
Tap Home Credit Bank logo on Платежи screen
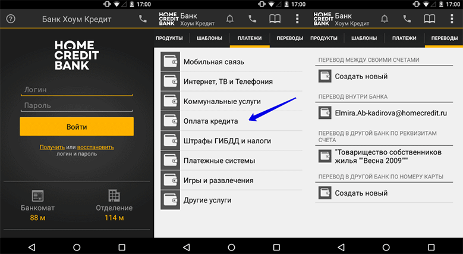[169, 19]
